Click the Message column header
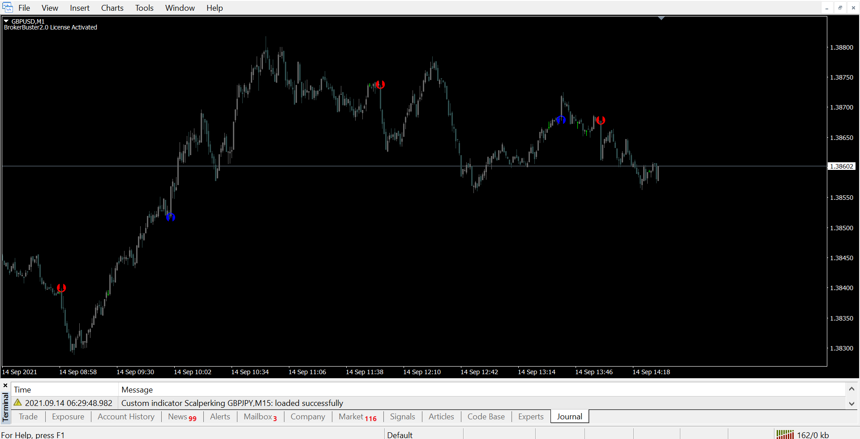860x439 pixels. (x=137, y=390)
